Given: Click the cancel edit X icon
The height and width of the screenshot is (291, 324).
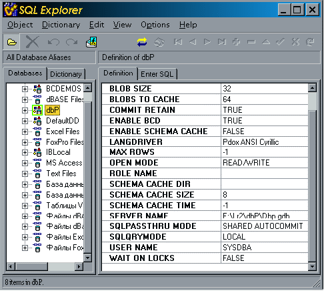Looking at the screenshot, I should (295, 42).
